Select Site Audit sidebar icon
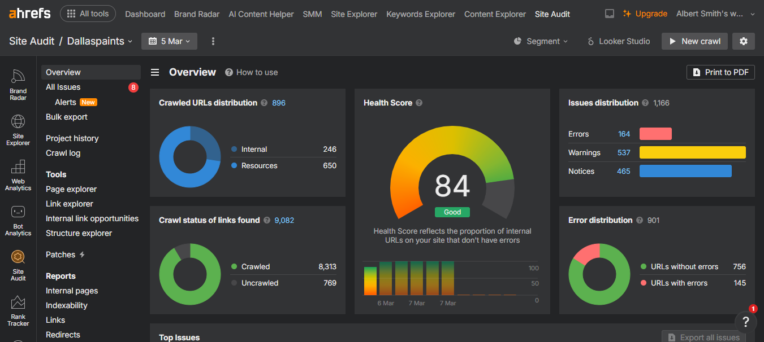The height and width of the screenshot is (342, 764). (x=18, y=265)
